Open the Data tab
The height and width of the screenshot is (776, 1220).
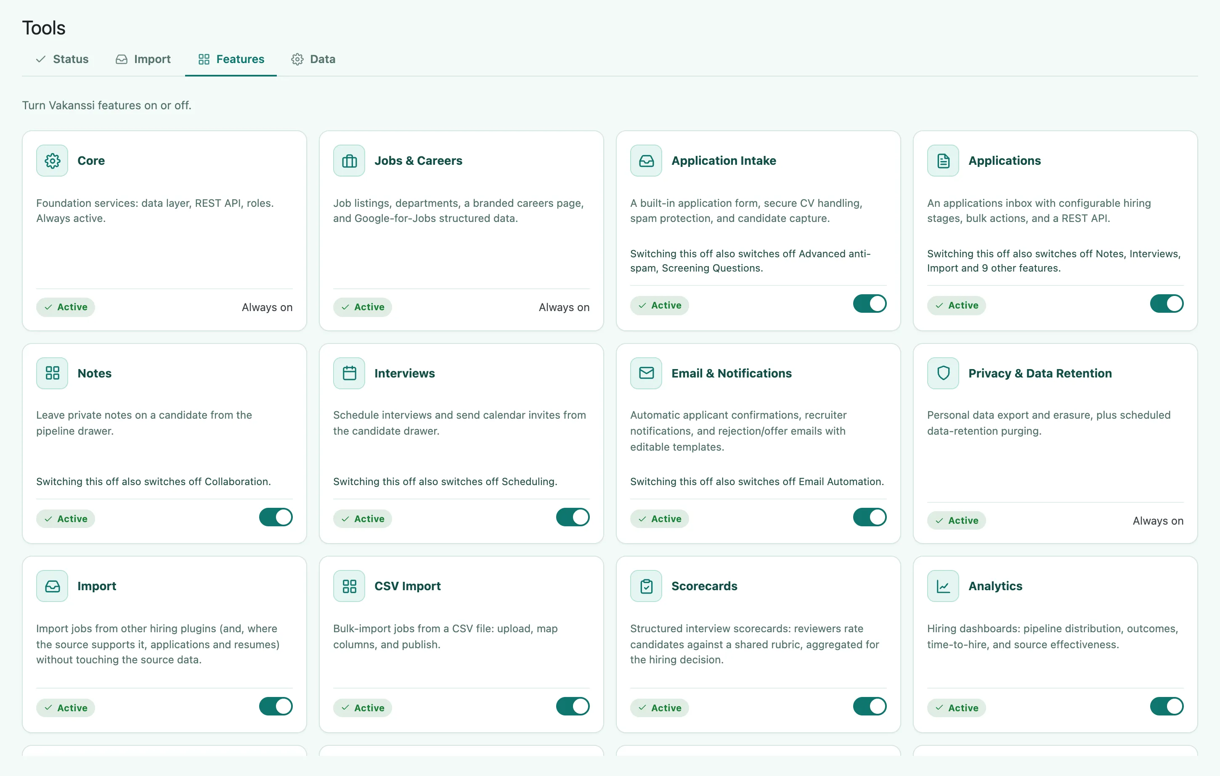click(313, 59)
